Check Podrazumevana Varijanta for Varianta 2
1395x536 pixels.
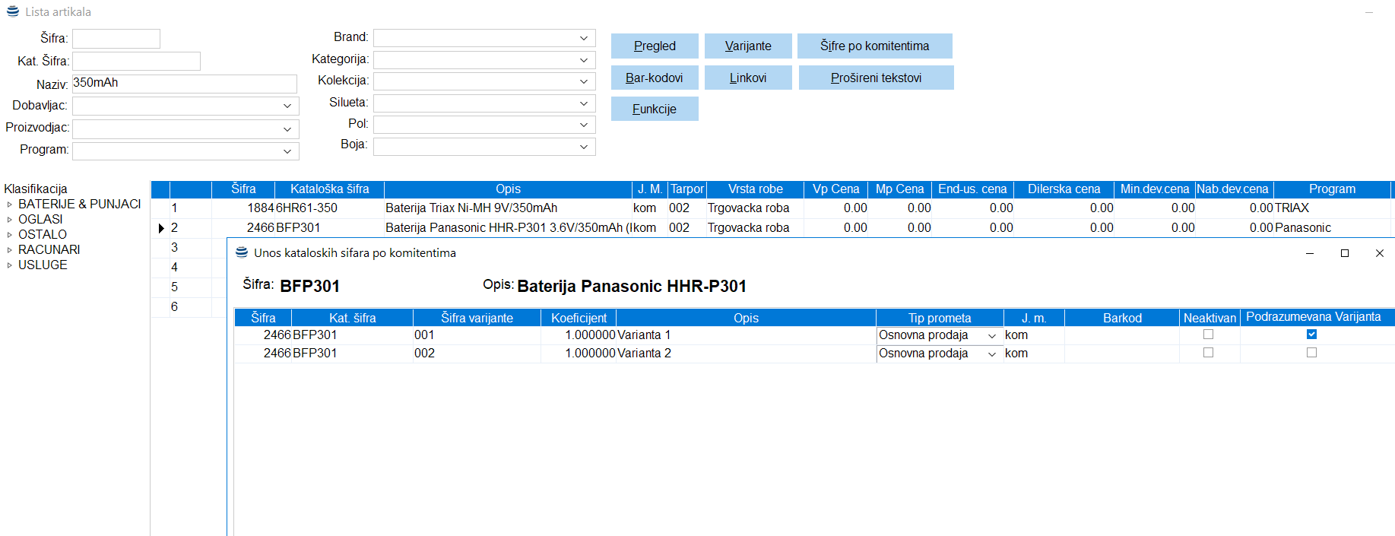pyautogui.click(x=1311, y=353)
